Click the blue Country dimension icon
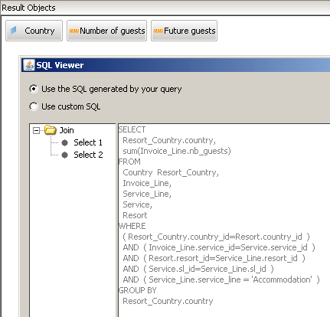The width and height of the screenshot is (330, 317). pyautogui.click(x=14, y=31)
